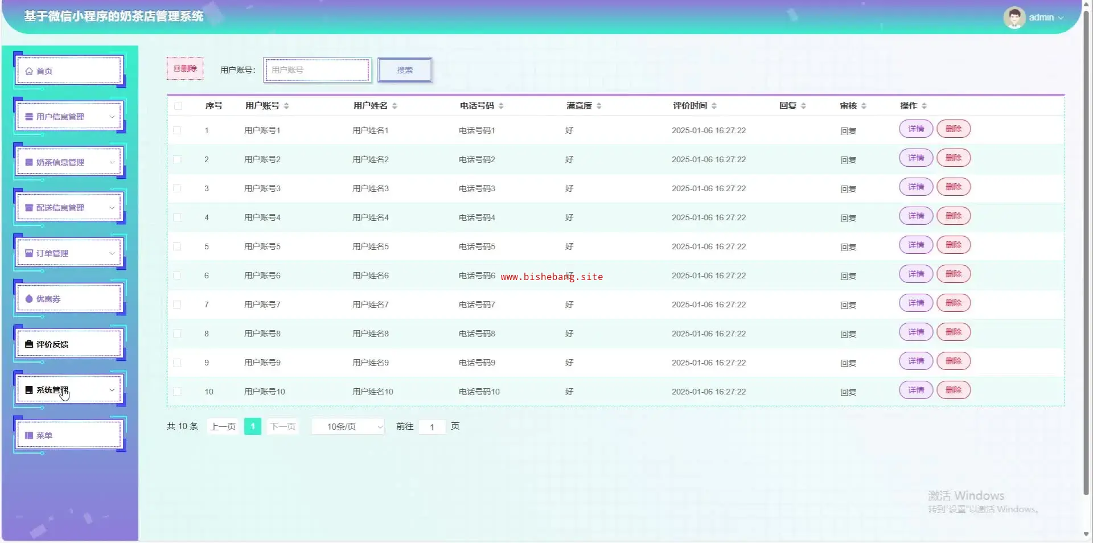Open the admin user dropdown arrow
Viewport: 1093px width, 543px height.
1061,18
